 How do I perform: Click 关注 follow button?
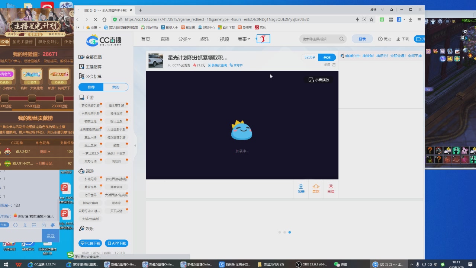pos(327,57)
